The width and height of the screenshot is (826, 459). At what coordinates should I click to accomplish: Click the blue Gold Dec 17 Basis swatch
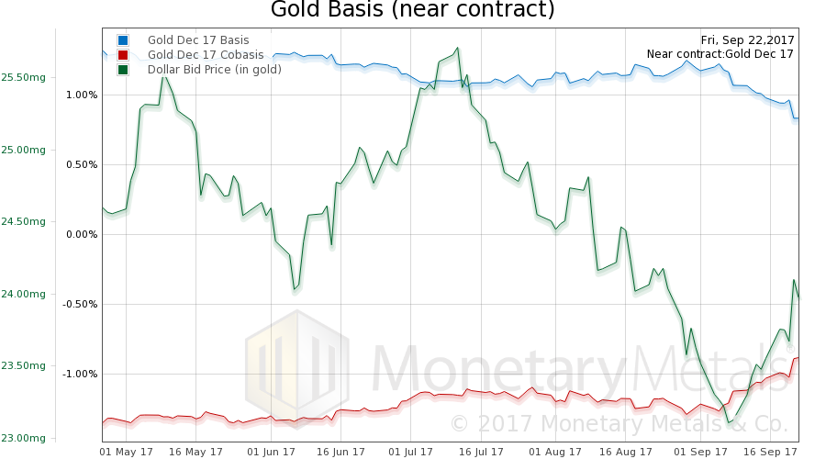coord(123,40)
